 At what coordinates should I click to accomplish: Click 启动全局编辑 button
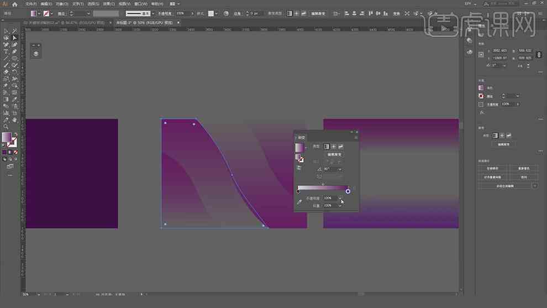tap(505, 186)
